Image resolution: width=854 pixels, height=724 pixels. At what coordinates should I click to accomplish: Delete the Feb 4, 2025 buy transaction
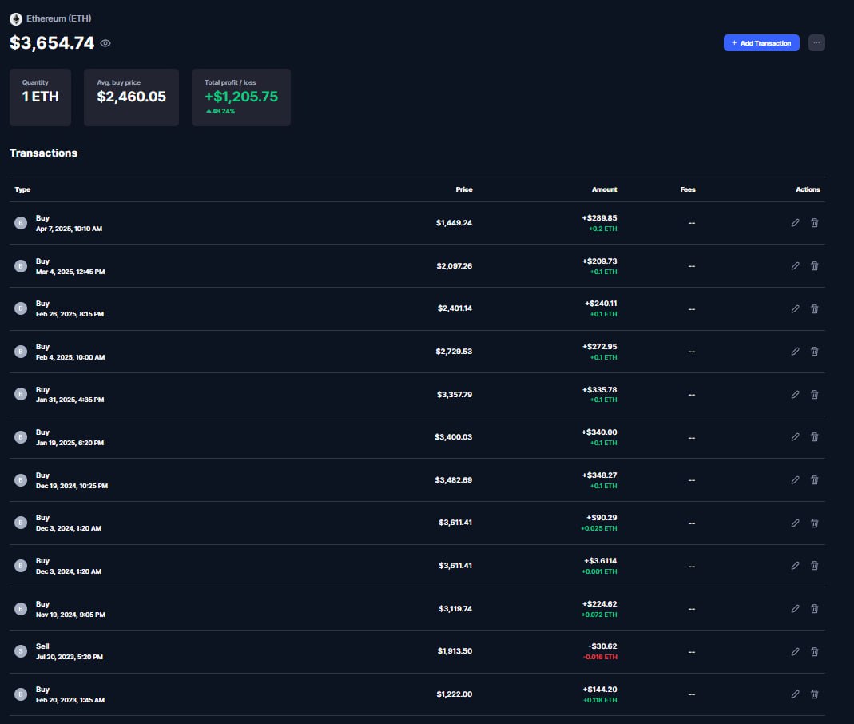[814, 352]
